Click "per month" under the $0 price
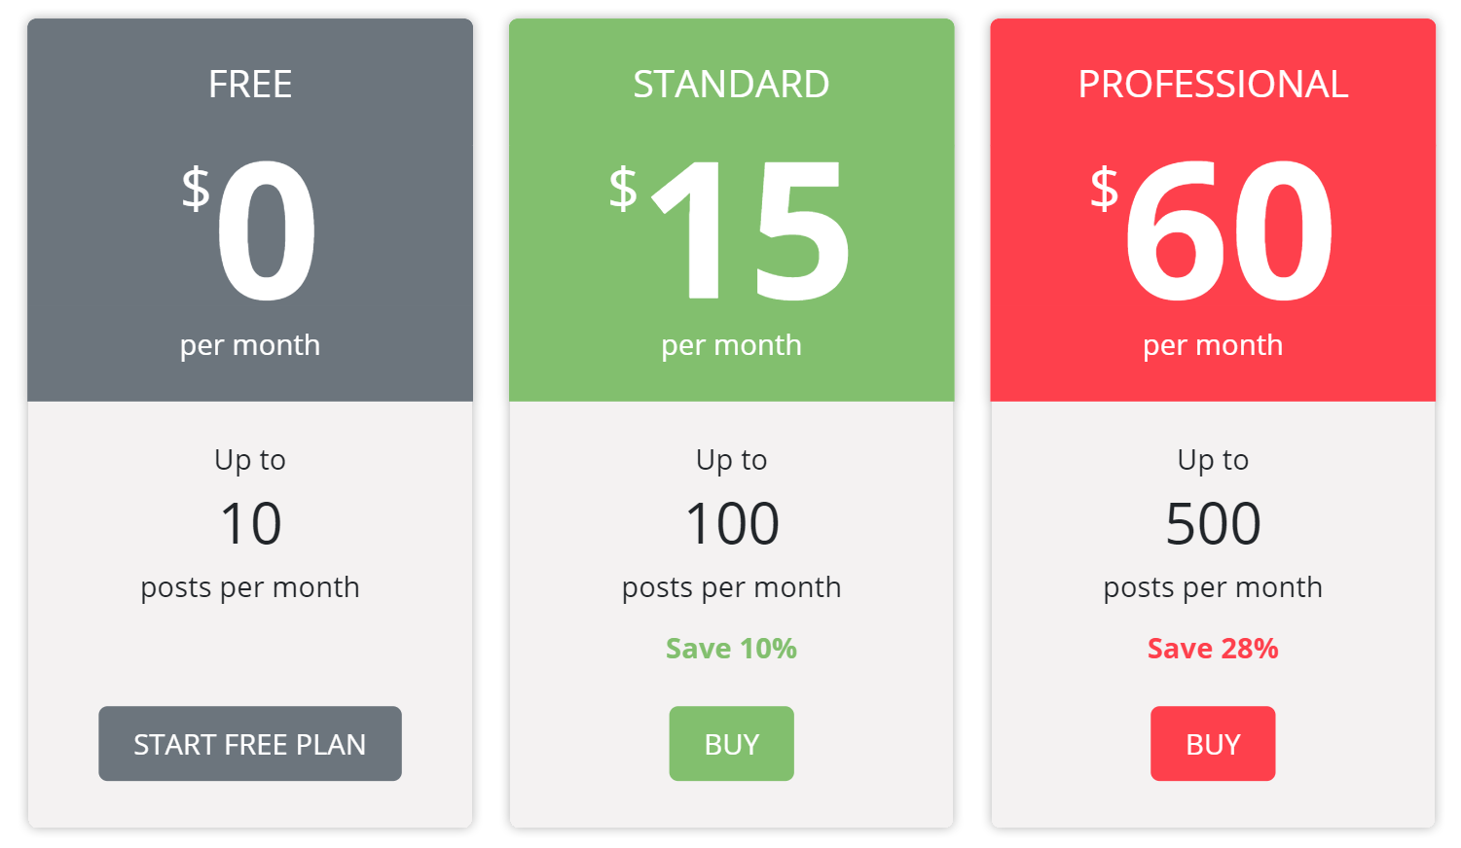The image size is (1461, 848). click(250, 345)
